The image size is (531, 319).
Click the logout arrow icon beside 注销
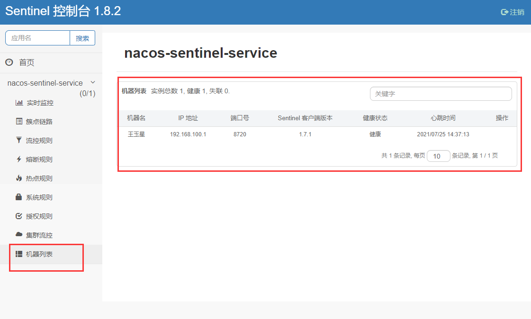[x=504, y=12]
